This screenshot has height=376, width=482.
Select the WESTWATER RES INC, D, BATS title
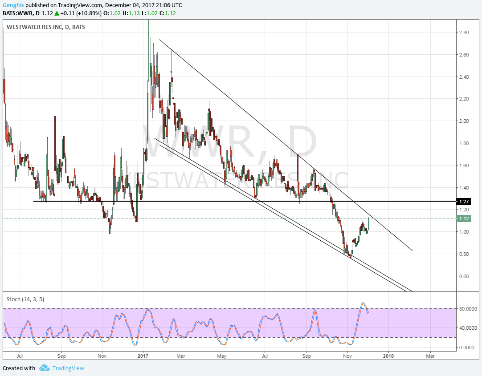[x=46, y=27]
